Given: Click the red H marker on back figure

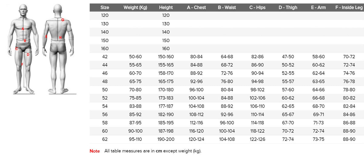Looking at the screenshot, I should 60,38.
